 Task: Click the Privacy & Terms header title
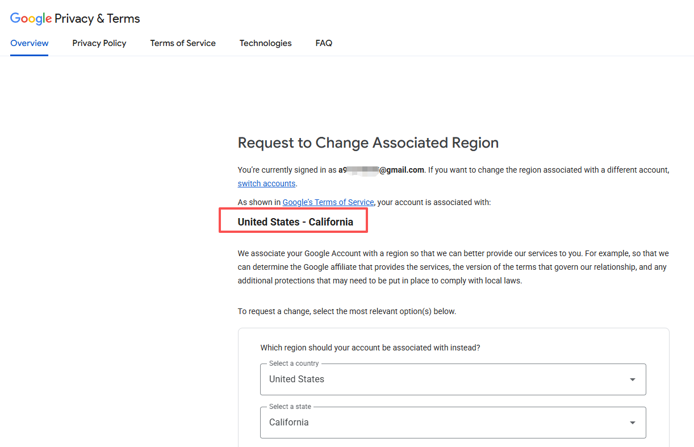97,19
